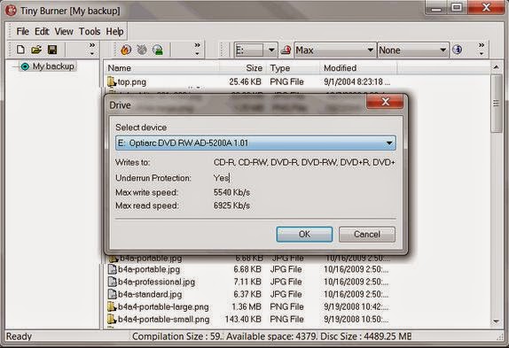Maximize the Tiny Burner window

tap(457, 7)
